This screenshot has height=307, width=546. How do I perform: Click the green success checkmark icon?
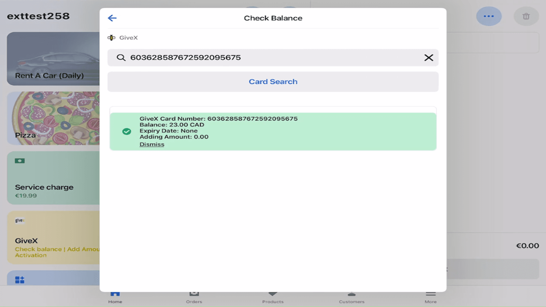tap(127, 131)
